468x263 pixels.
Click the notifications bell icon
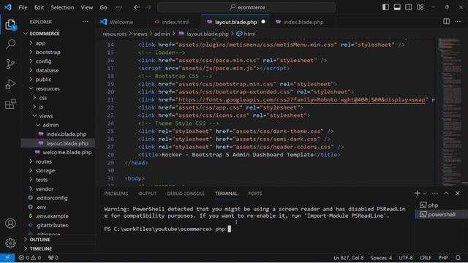point(458,258)
